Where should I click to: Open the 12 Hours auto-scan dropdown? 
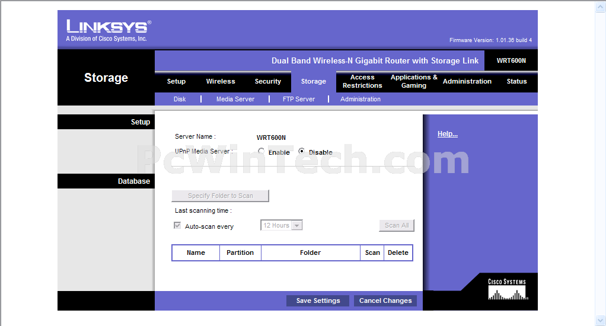click(x=281, y=225)
